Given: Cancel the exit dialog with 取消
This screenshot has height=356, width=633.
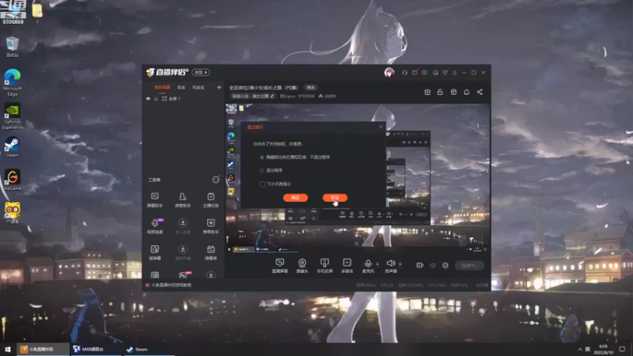Looking at the screenshot, I should 335,198.
